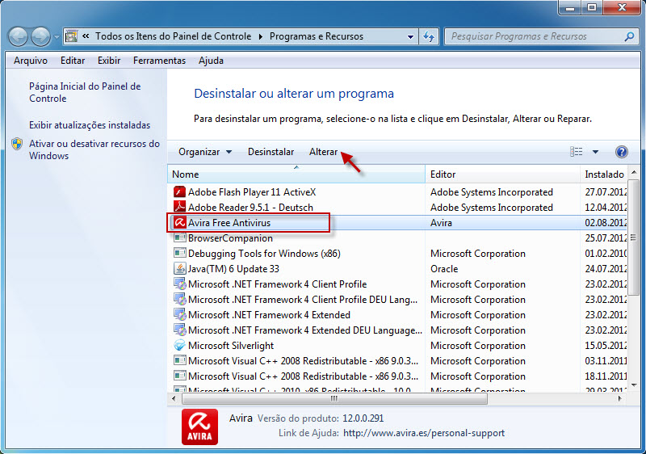Screen dimensions: 646x454
Task: Open Página Inicial do Painel de Controle
Action: (x=85, y=92)
